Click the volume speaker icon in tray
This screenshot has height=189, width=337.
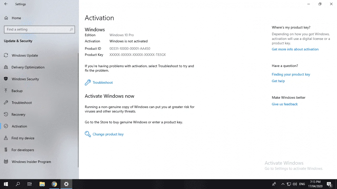[295, 184]
